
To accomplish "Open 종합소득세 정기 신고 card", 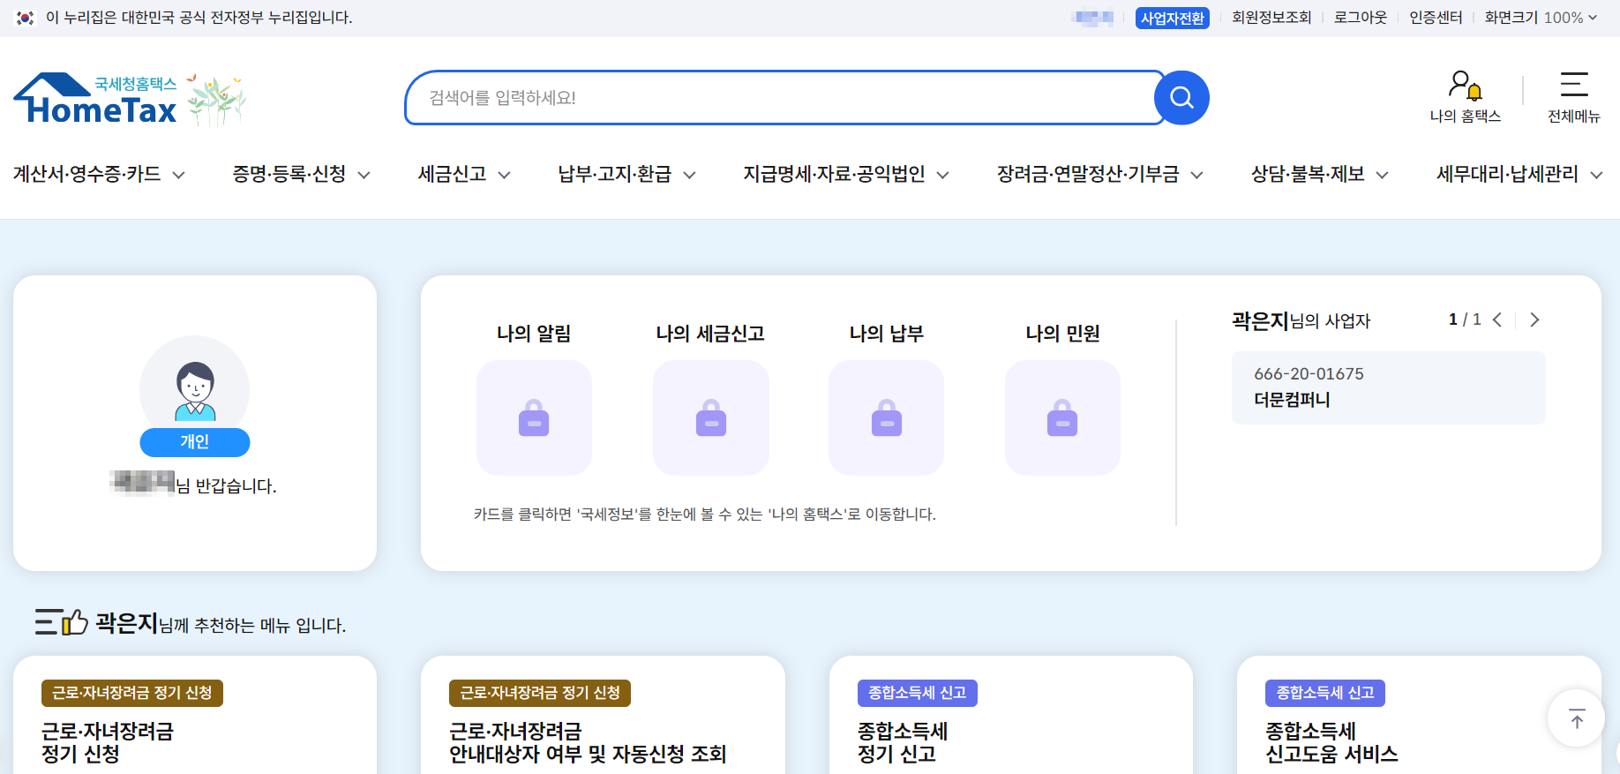I will tap(1011, 715).
